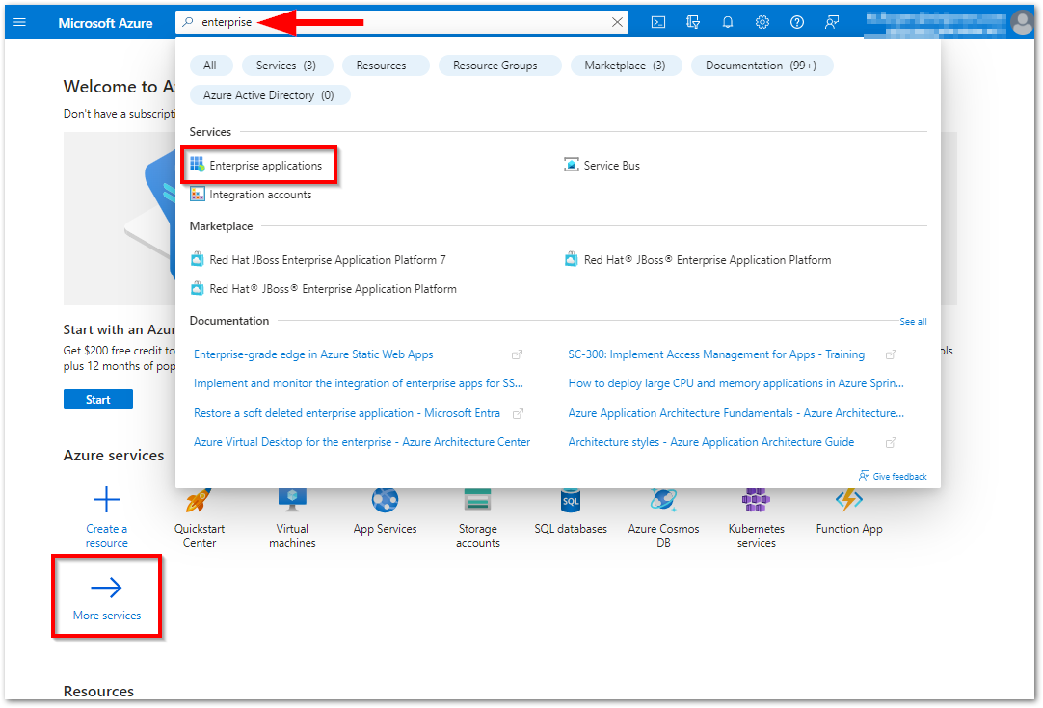The height and width of the screenshot is (708, 1043).
Task: Open the account avatar menu
Action: click(x=1021, y=22)
